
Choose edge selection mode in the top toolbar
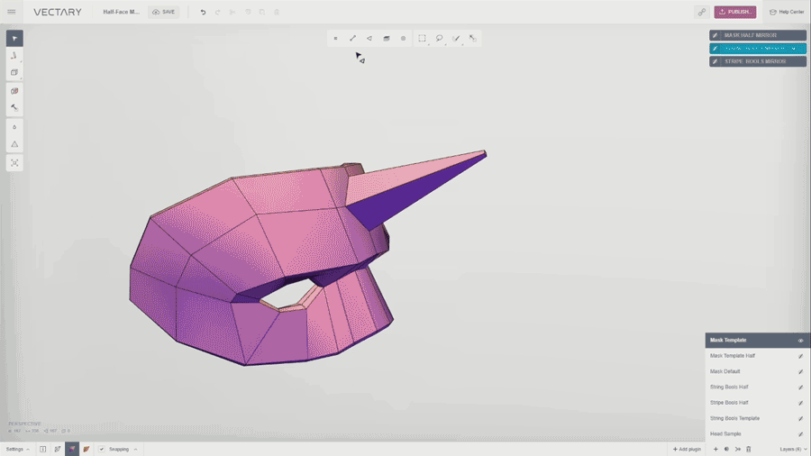tap(352, 38)
